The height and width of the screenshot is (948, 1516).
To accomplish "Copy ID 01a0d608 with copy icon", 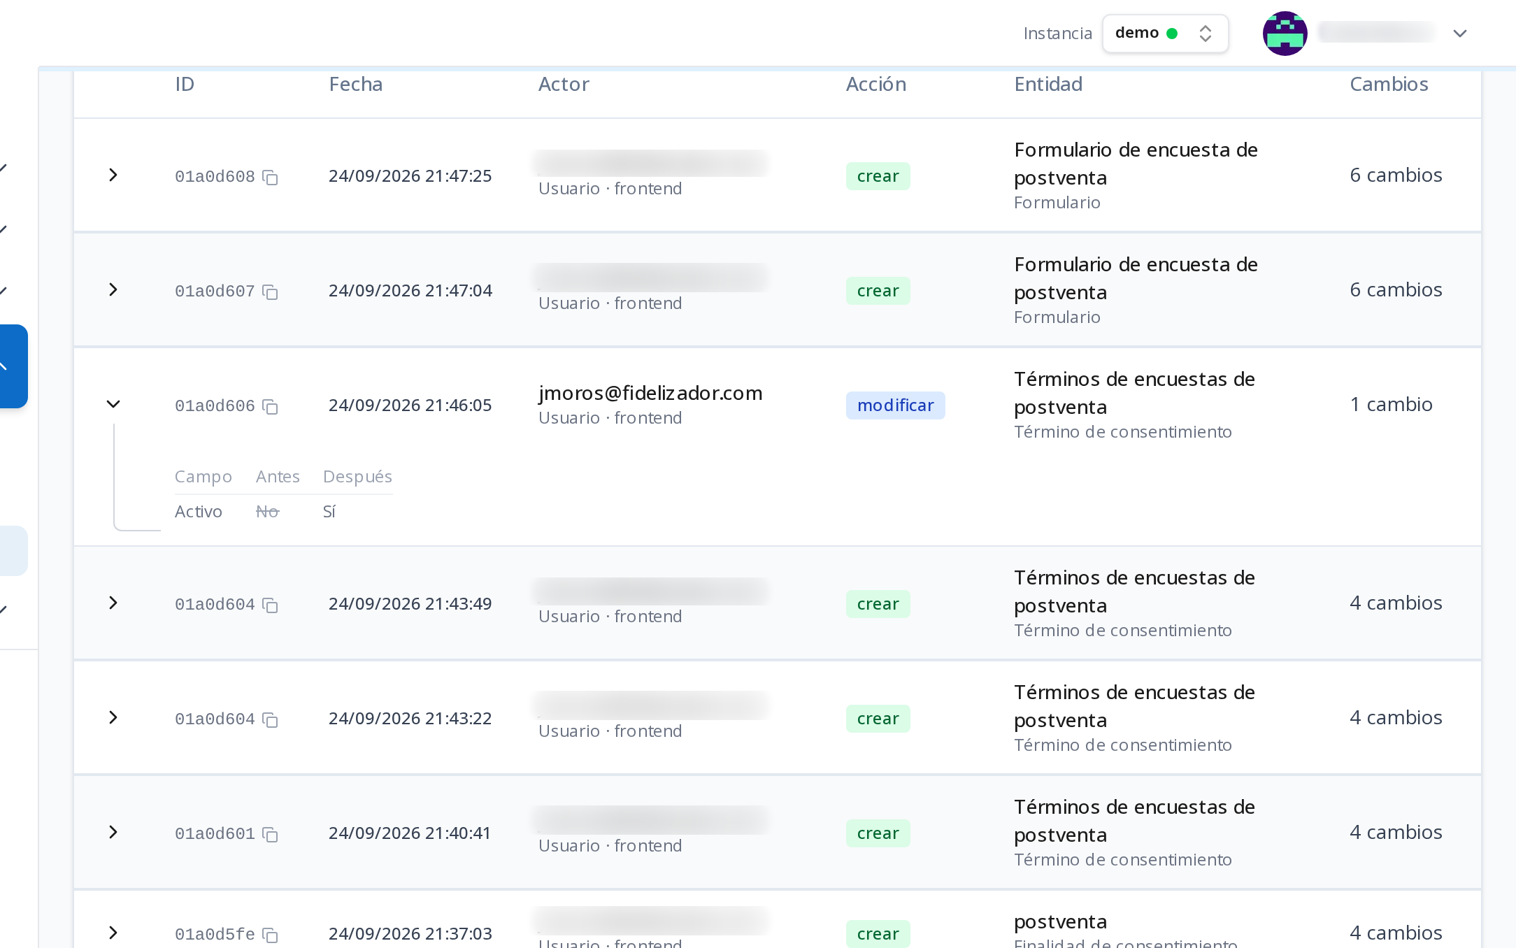I will 270,178.
